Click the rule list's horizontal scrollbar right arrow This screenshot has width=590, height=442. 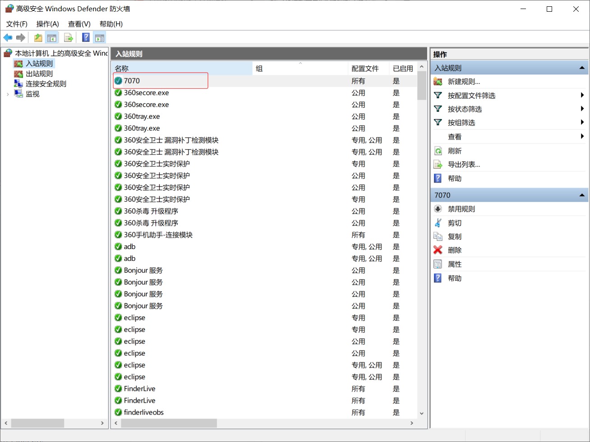pyautogui.click(x=412, y=424)
